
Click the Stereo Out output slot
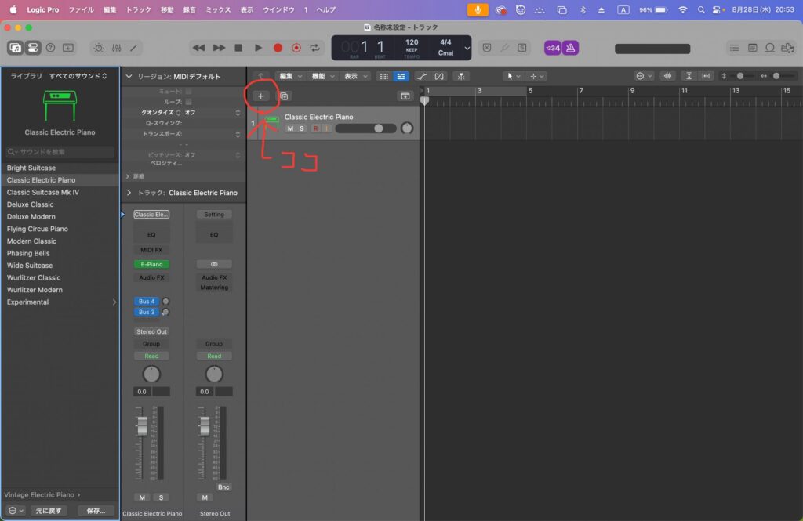[x=151, y=331]
